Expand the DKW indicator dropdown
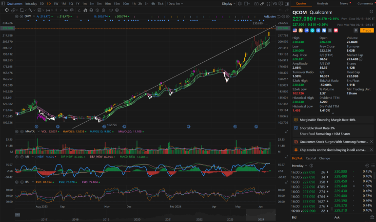The image size is (376, 222). 34,16
